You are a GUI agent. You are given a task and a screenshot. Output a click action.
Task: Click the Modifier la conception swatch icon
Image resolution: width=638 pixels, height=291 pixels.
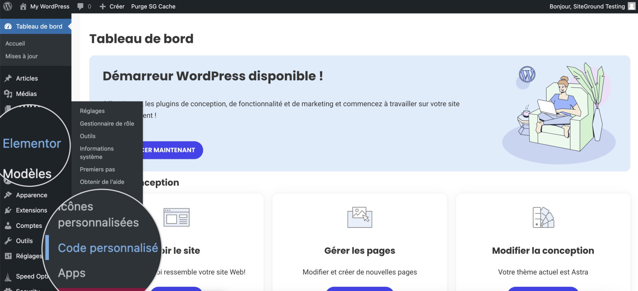click(543, 217)
